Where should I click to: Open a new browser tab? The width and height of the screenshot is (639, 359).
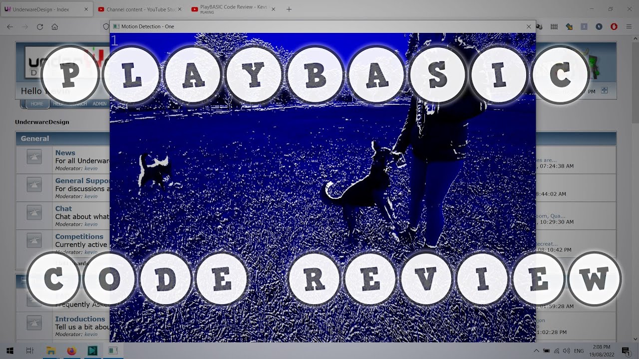(x=289, y=9)
